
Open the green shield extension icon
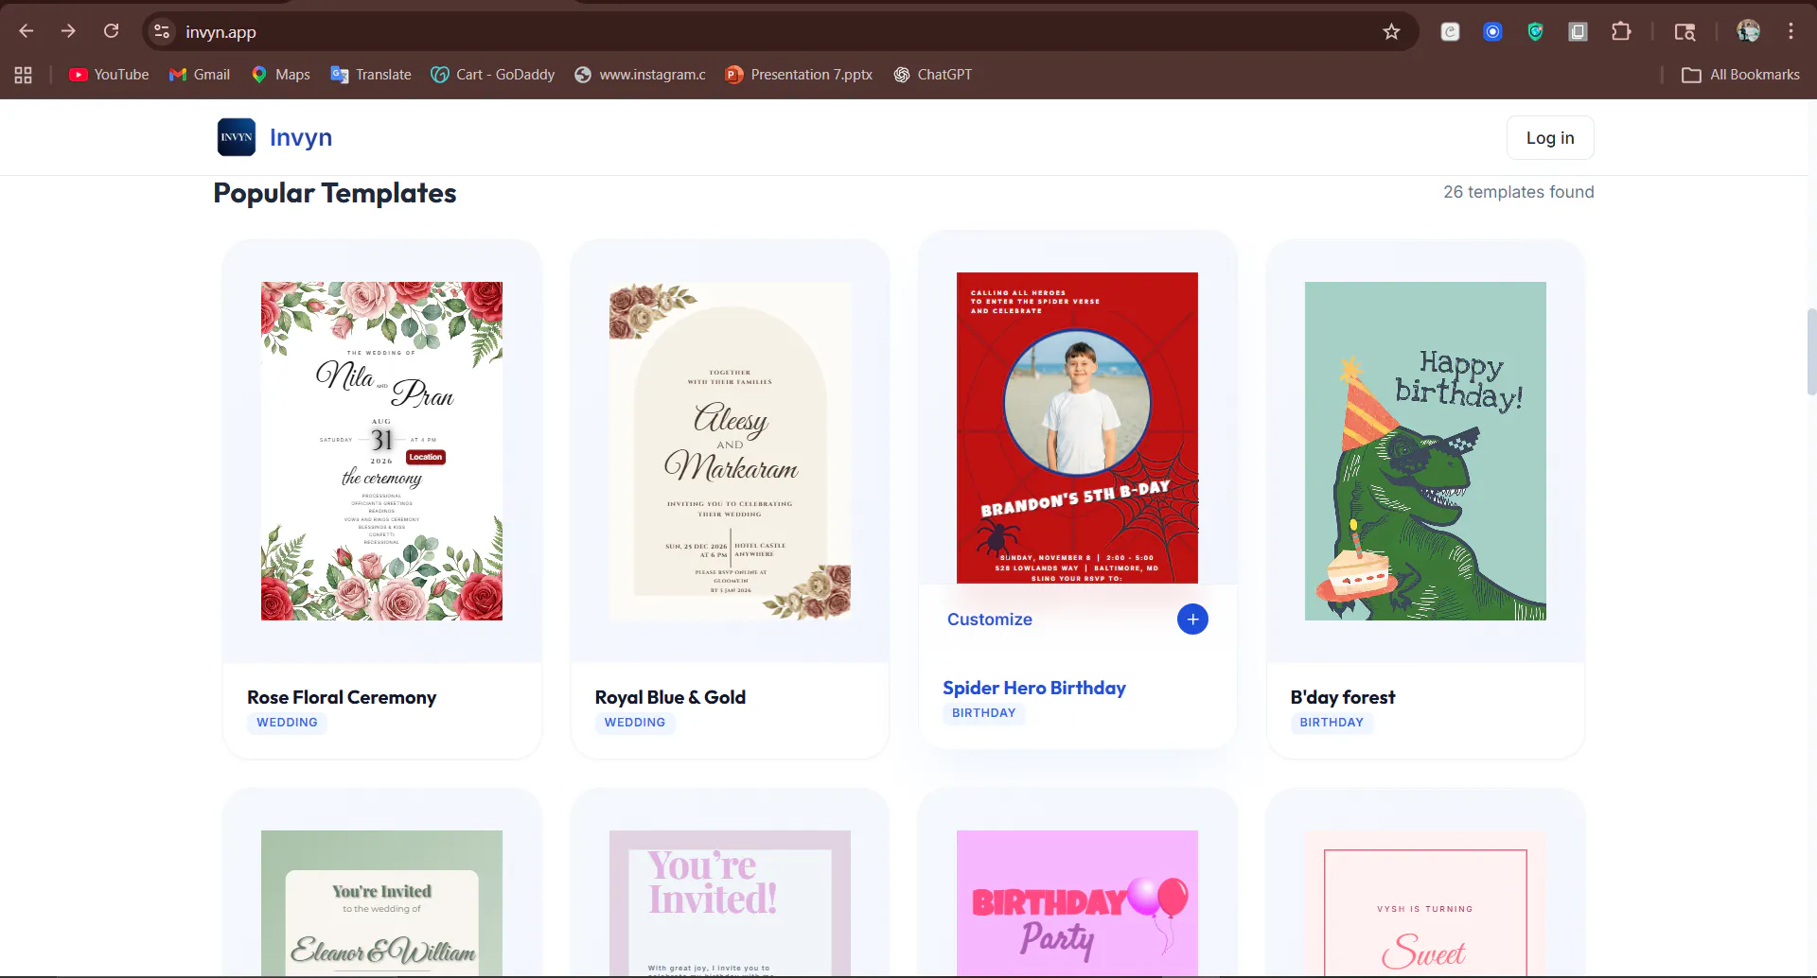1535,31
